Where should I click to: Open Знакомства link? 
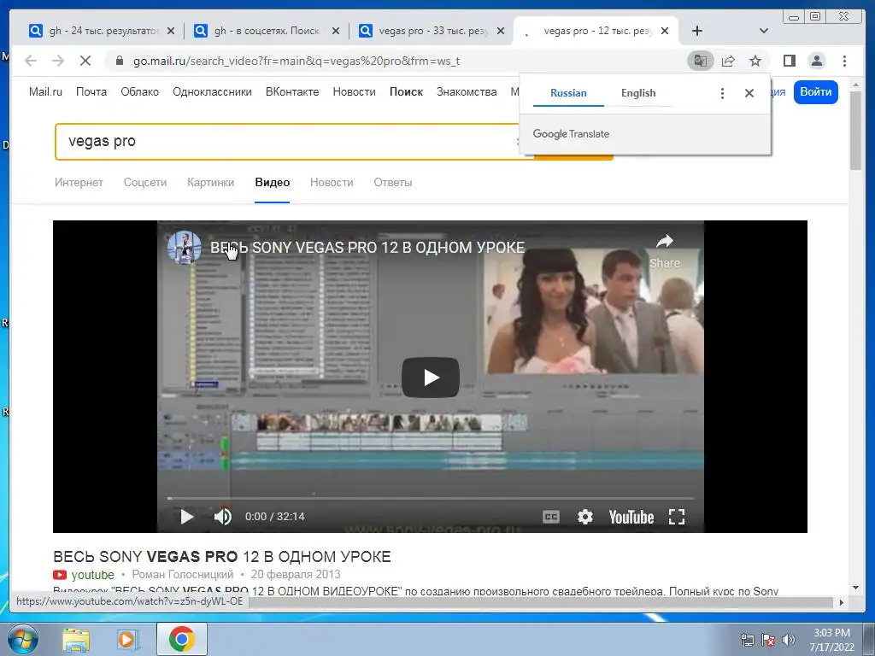click(x=467, y=92)
